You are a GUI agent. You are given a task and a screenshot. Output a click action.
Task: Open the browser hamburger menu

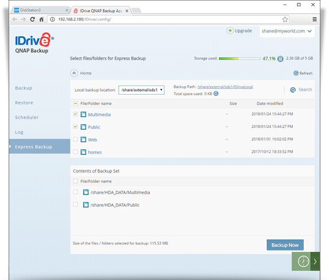pos(315,20)
